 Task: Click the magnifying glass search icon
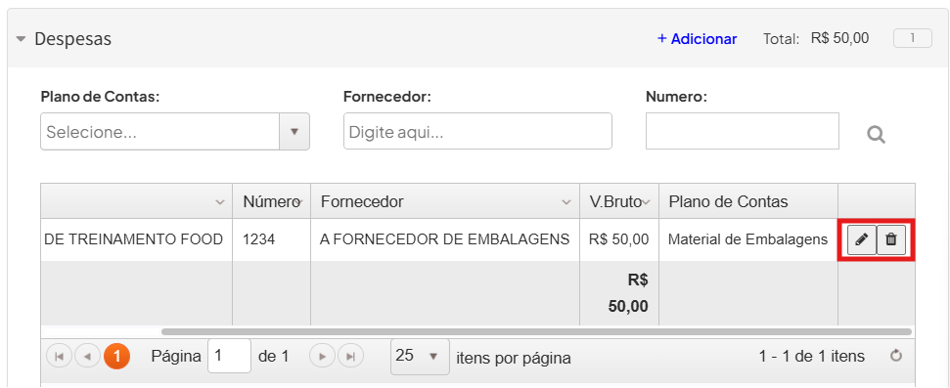pyautogui.click(x=876, y=134)
